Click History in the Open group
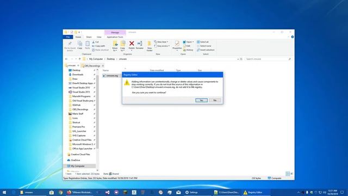 tap(188, 50)
